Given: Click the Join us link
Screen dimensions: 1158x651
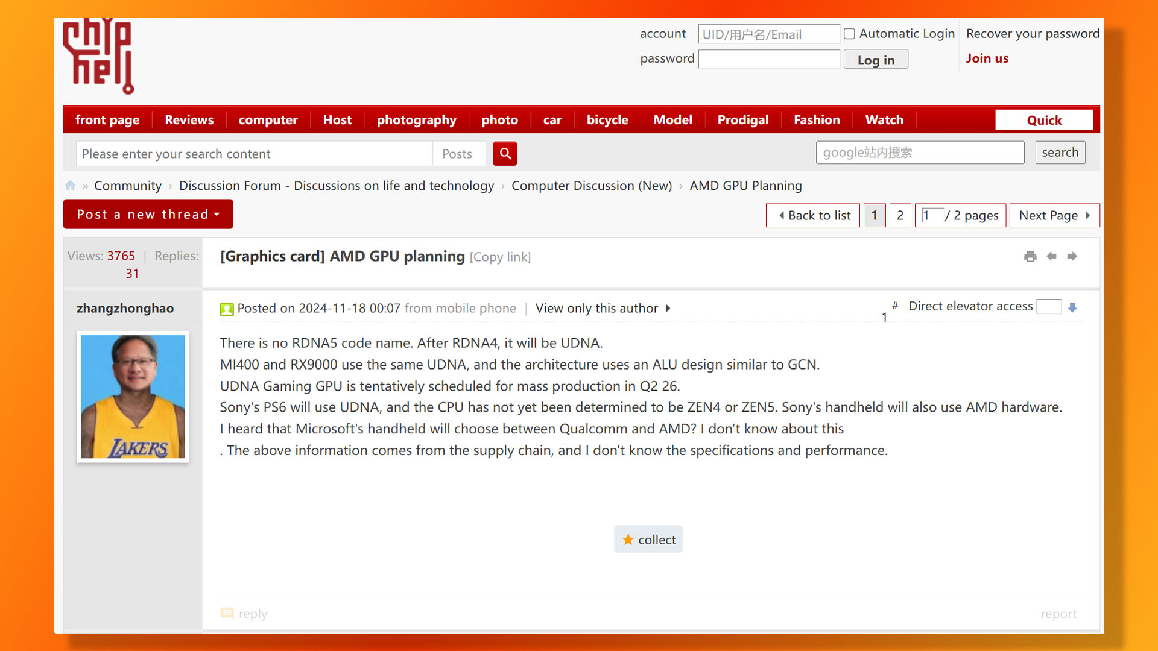Looking at the screenshot, I should pos(986,57).
